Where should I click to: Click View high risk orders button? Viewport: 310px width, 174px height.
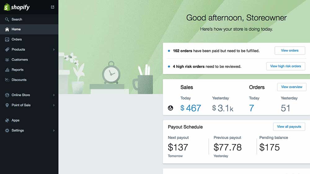tap(286, 66)
